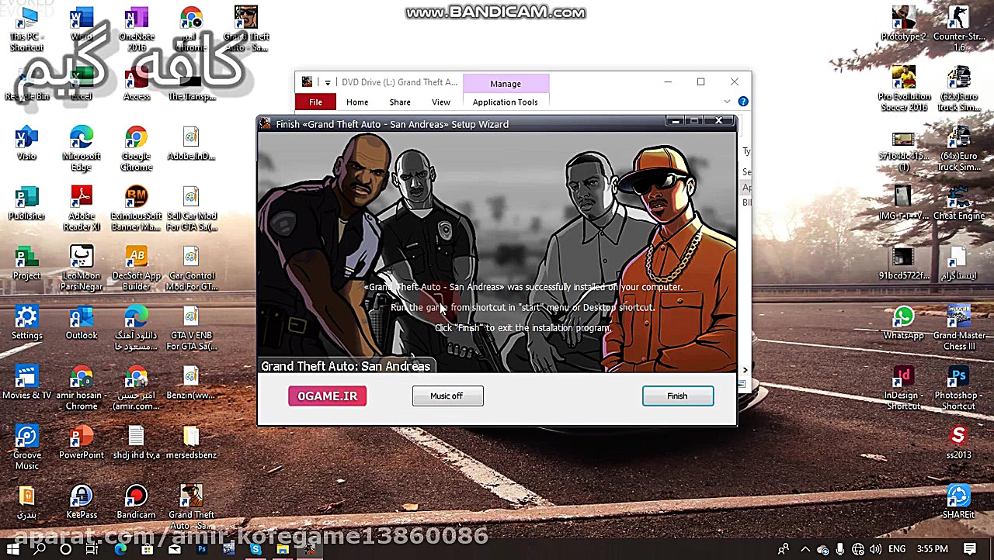Expand the File Explorer ribbon chevron
Screen dimensions: 994x560
727,102
